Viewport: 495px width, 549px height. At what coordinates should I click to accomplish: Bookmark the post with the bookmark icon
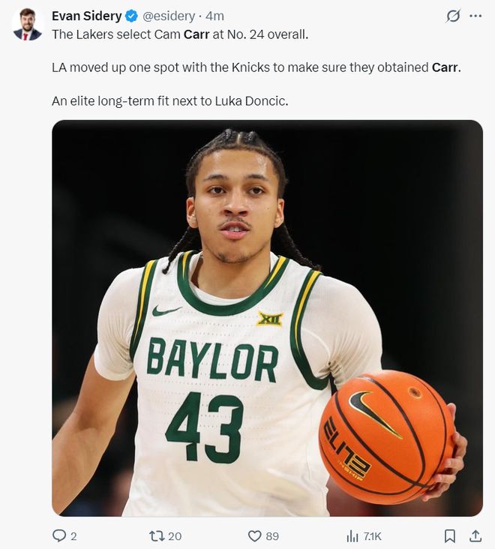(x=449, y=536)
